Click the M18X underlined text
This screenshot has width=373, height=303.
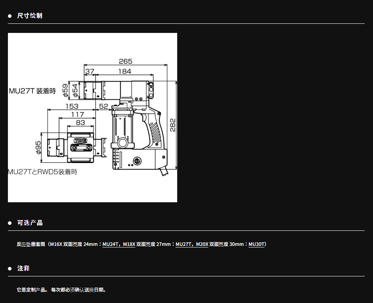point(129,244)
